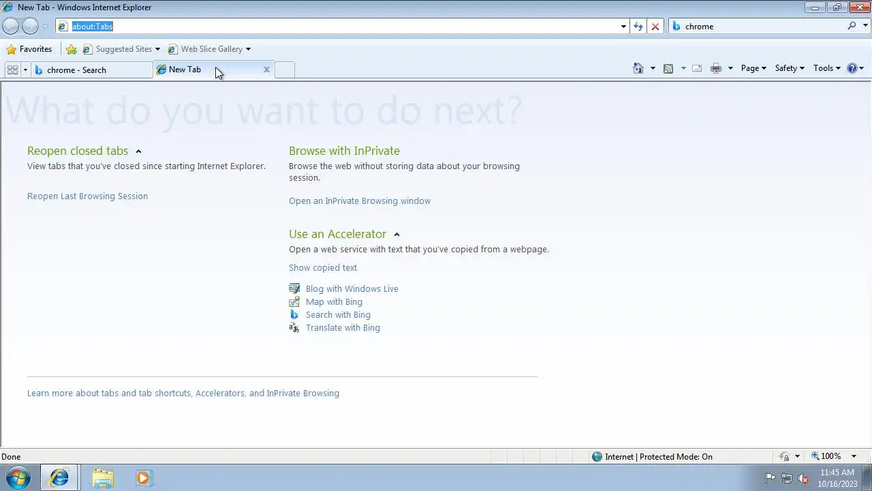This screenshot has width=872, height=491.
Task: Close the New Tab tab
Action: 266,70
